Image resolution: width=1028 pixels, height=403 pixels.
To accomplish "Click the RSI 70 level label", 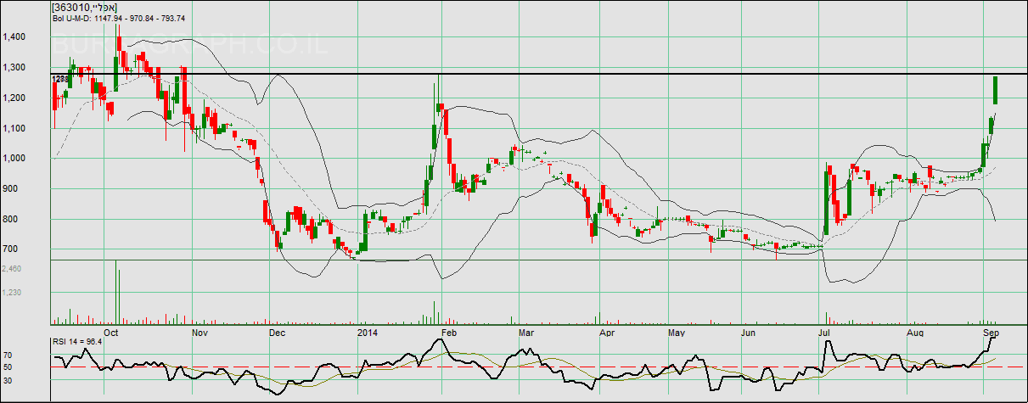I will (8, 355).
